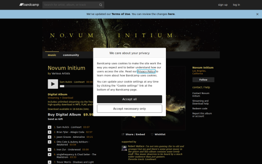Screen dimensions: 262x164
Task: Click Accept necessary only button
Action: pos(130,109)
